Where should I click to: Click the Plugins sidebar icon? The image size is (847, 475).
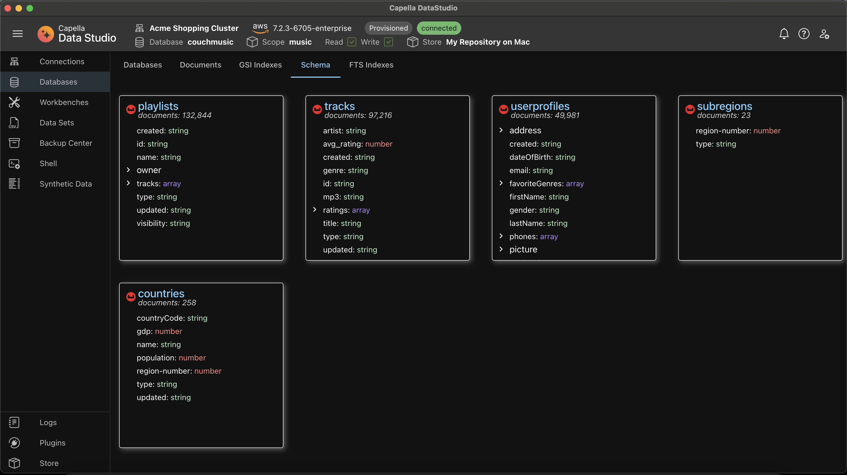pyautogui.click(x=15, y=442)
